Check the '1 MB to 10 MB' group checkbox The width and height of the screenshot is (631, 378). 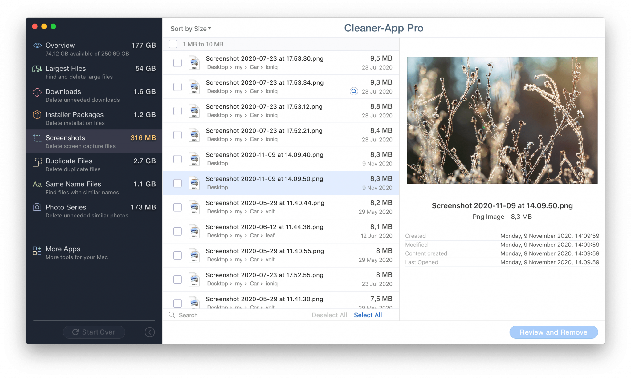(173, 44)
